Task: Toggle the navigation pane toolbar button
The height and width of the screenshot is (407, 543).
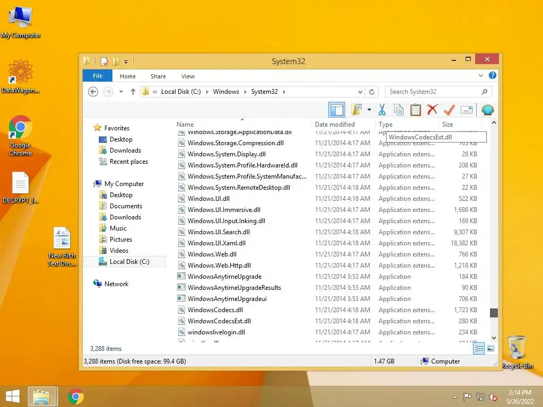Action: [x=337, y=110]
